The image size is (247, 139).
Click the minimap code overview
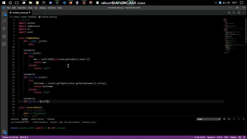234,36
